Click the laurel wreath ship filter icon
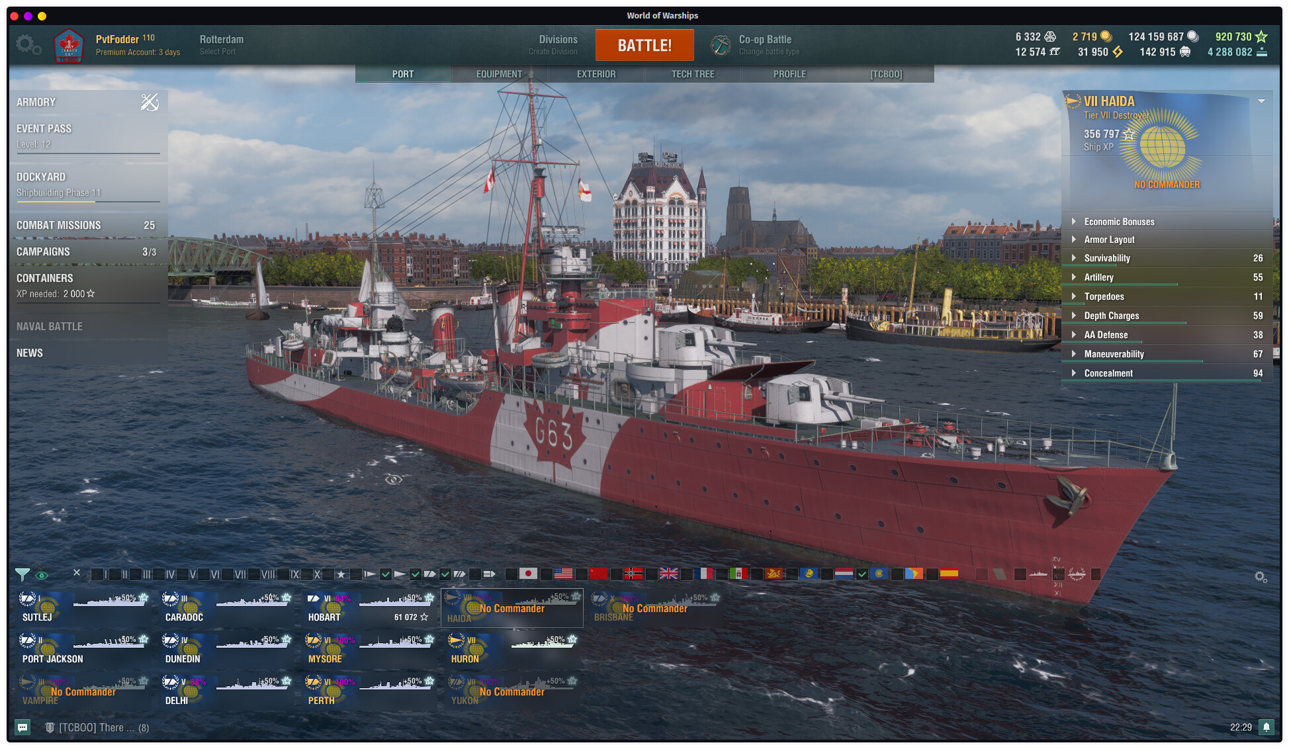 [1077, 574]
